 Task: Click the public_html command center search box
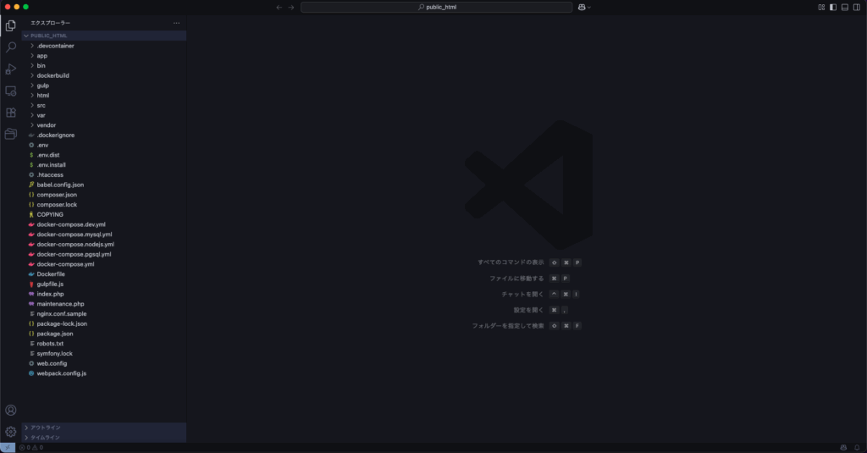coord(436,7)
